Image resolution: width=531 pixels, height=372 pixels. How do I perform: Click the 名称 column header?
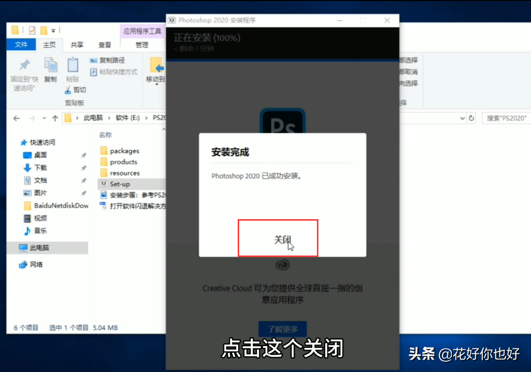pyautogui.click(x=105, y=135)
